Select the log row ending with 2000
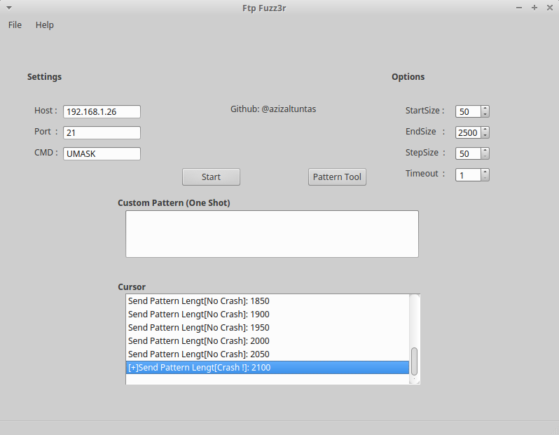Screen dimensions: 559x435 click(x=268, y=341)
